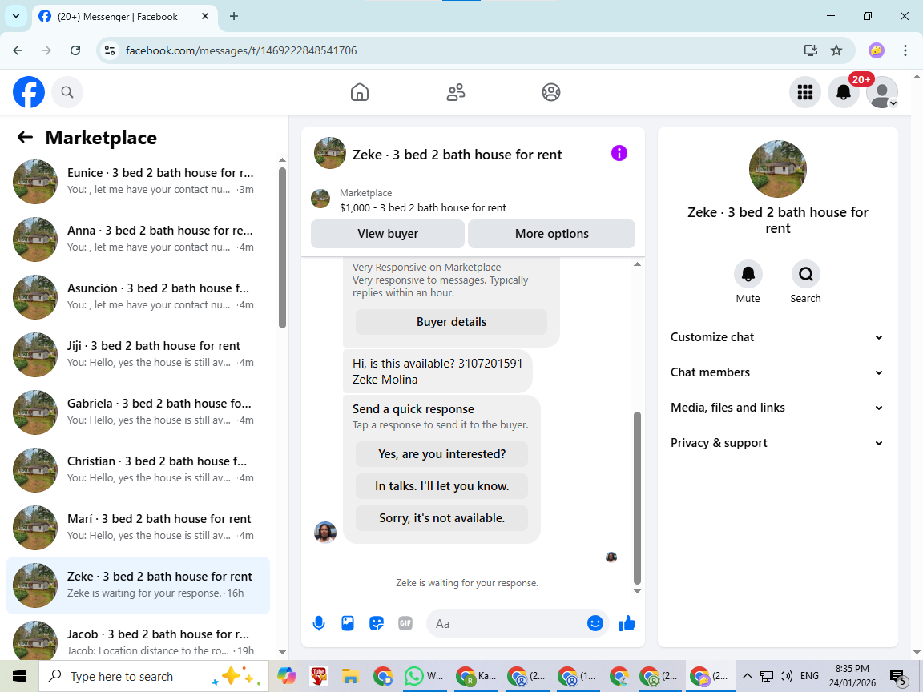Viewport: 923px width, 692px height.
Task: Open the Asunción conversation
Action: 138,296
